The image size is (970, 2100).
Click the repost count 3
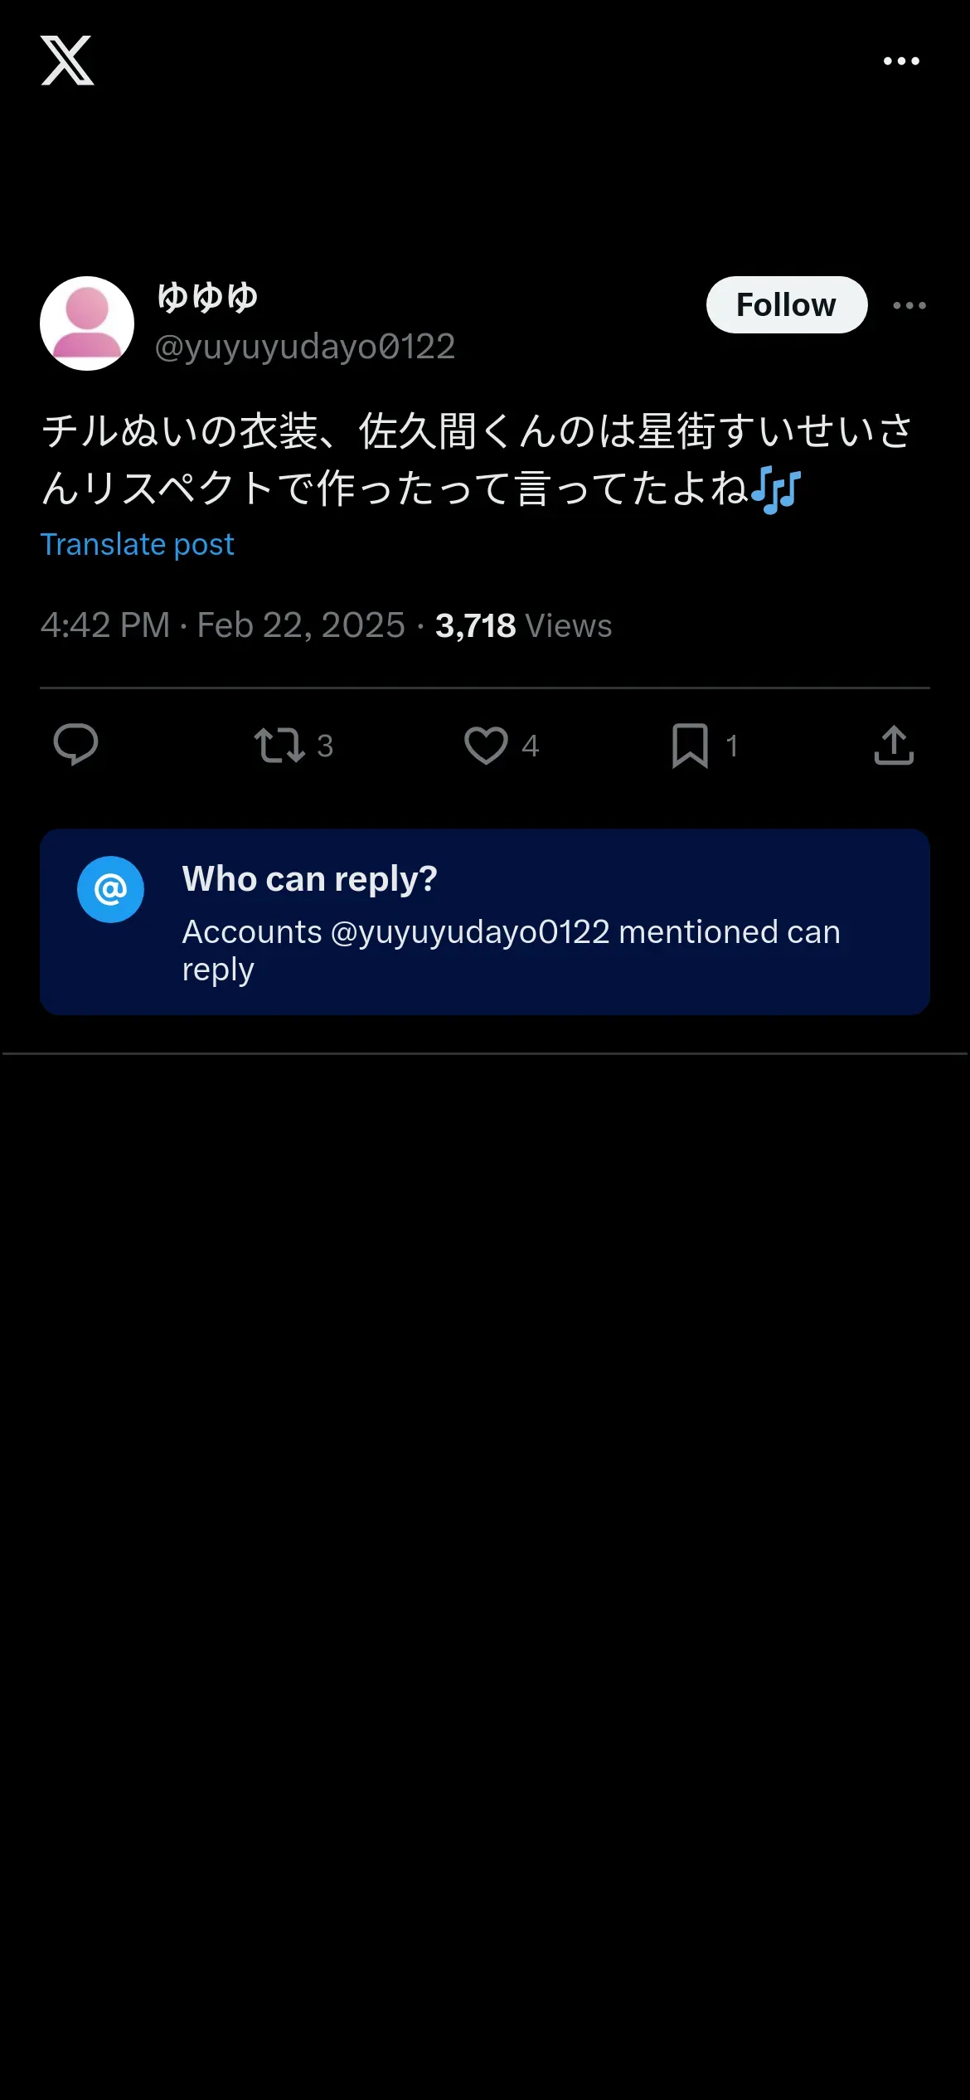(325, 746)
